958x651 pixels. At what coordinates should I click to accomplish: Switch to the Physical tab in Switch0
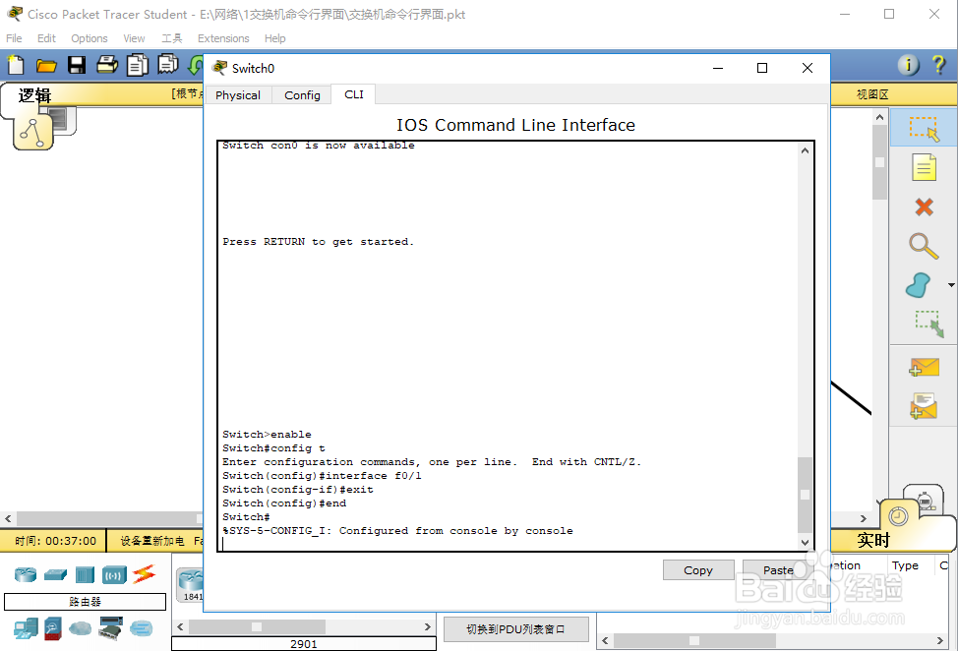[238, 95]
